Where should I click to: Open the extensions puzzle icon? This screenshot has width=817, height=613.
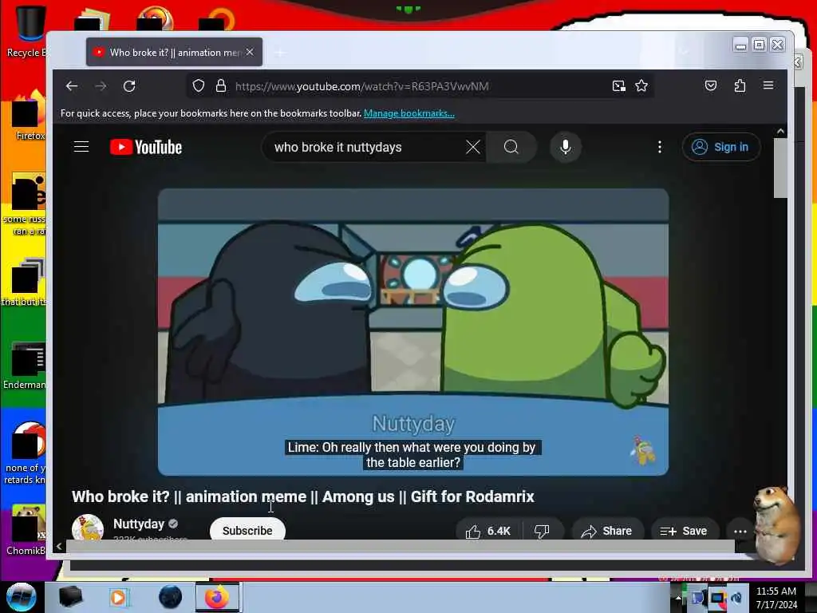740,86
